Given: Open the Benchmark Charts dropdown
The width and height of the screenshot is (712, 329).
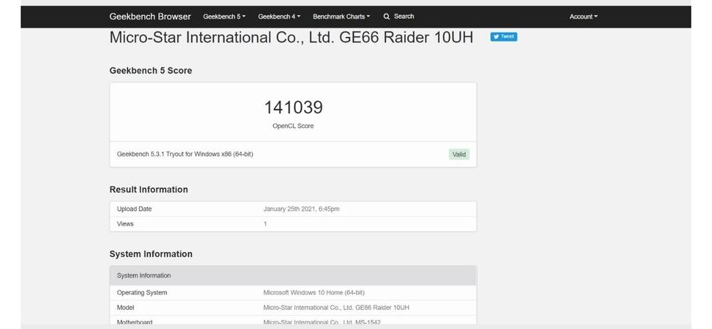Looking at the screenshot, I should click(x=341, y=16).
